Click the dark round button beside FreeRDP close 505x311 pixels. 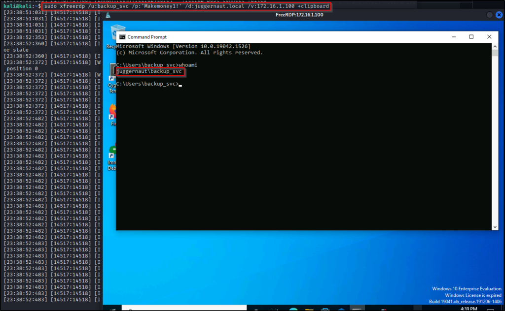(489, 15)
